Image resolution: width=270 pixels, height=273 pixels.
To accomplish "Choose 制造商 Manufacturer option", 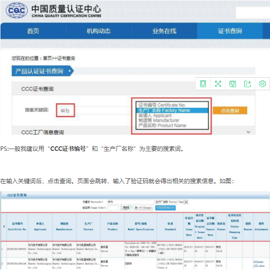I will tap(172, 120).
